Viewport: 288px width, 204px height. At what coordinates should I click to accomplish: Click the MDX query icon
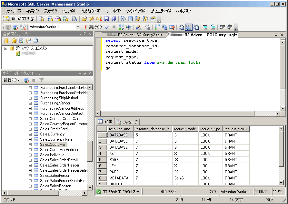[x=51, y=19]
